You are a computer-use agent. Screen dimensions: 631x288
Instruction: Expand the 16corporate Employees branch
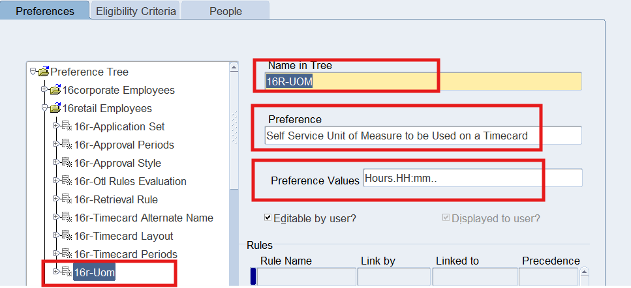(45, 90)
